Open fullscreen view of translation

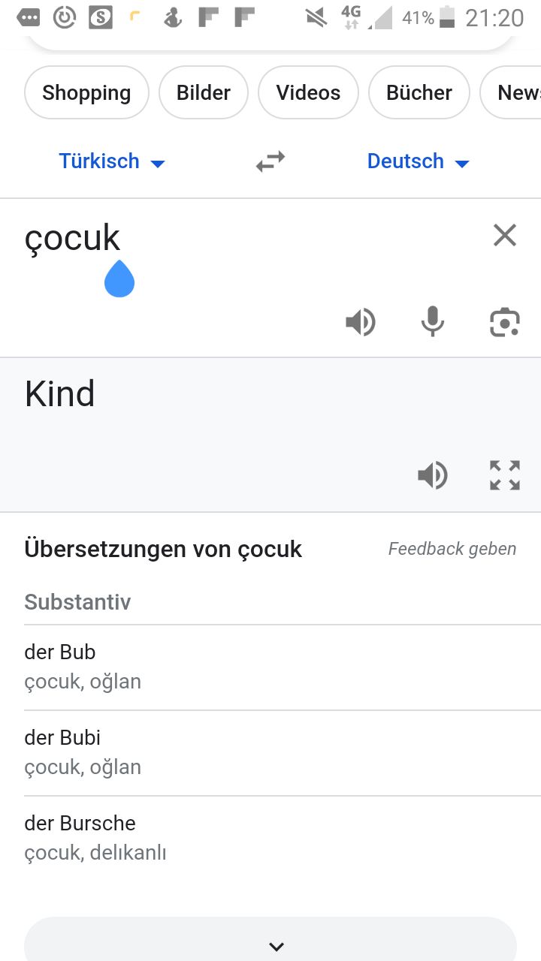[x=505, y=475]
